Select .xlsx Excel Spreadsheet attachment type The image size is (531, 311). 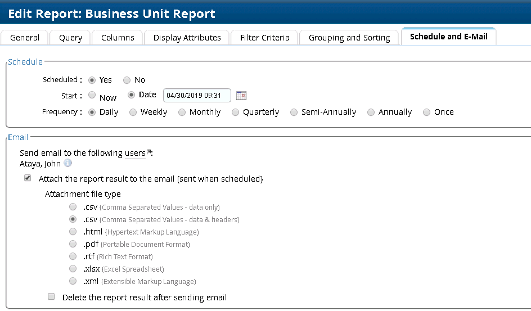(x=73, y=269)
